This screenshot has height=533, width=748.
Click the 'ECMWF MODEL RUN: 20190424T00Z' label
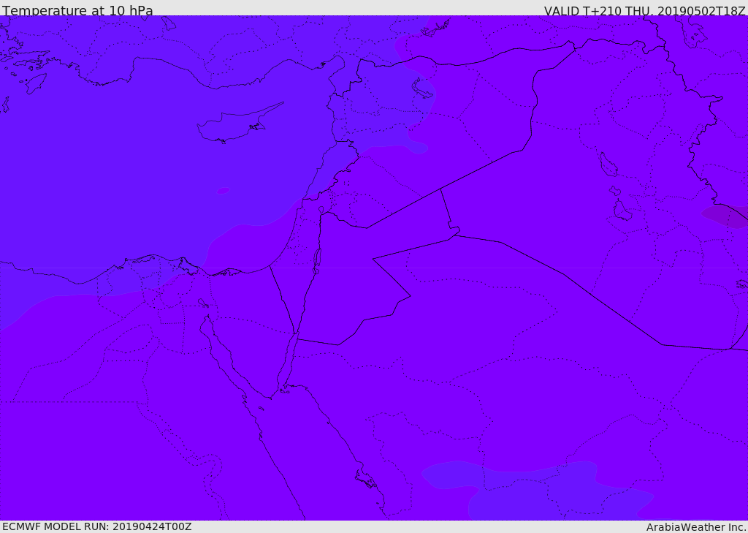coord(97,526)
